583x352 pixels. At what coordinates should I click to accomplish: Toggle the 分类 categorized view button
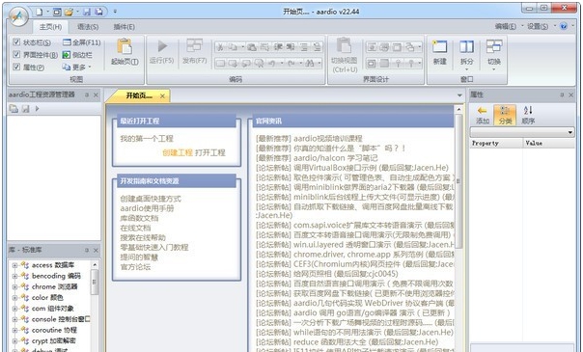tap(505, 115)
